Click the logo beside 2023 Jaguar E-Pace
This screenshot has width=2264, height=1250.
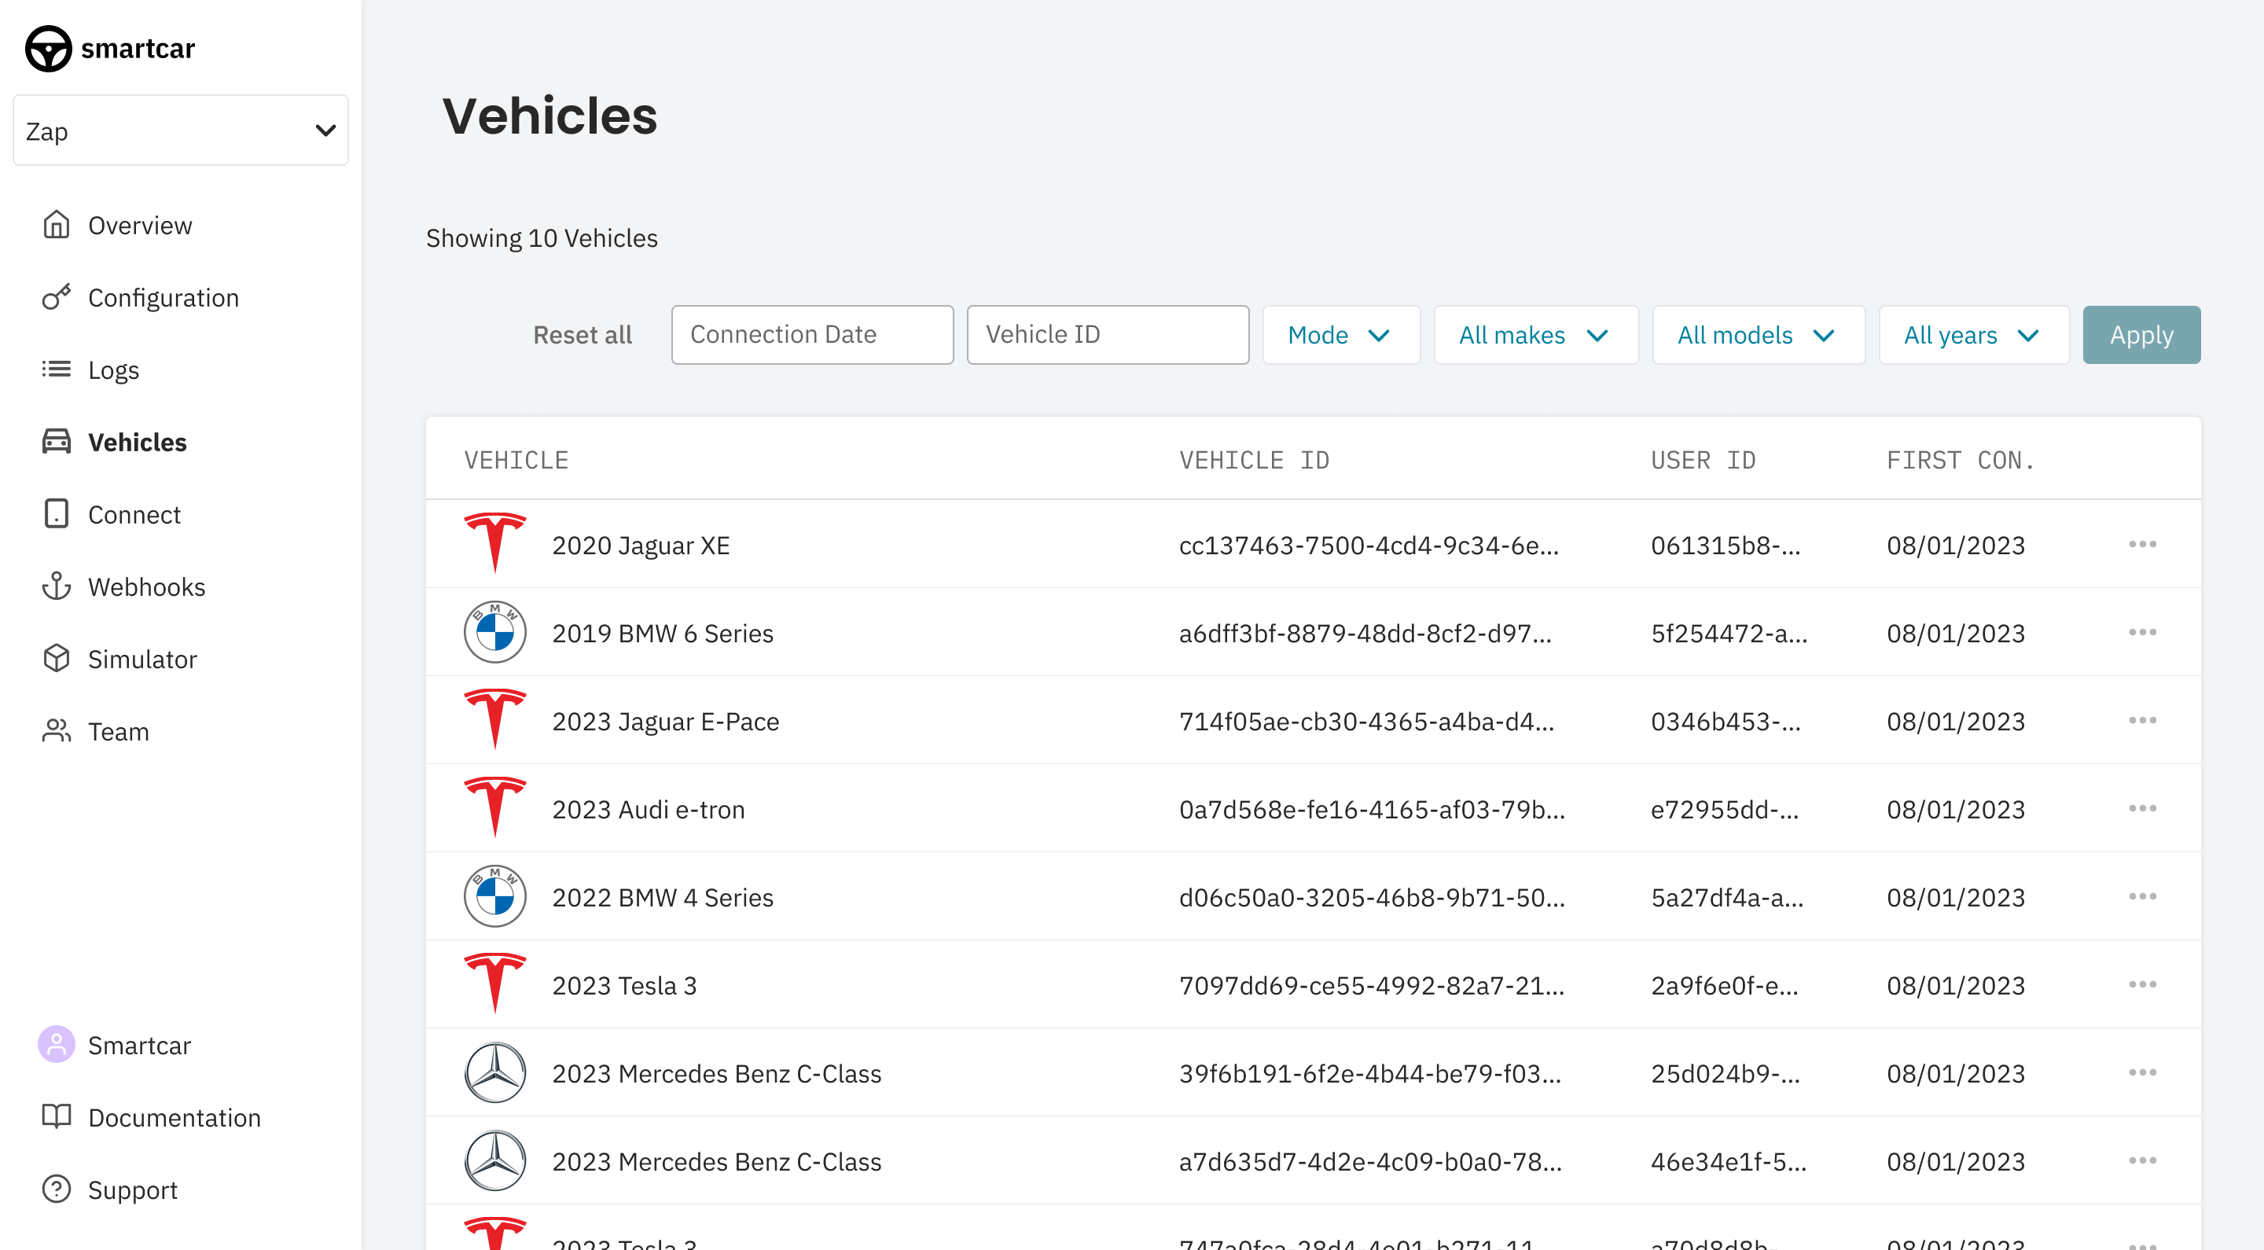coord(494,720)
